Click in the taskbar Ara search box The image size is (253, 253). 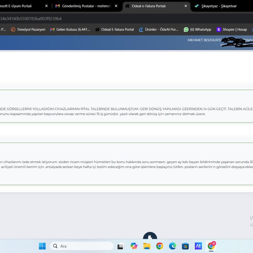82,246
